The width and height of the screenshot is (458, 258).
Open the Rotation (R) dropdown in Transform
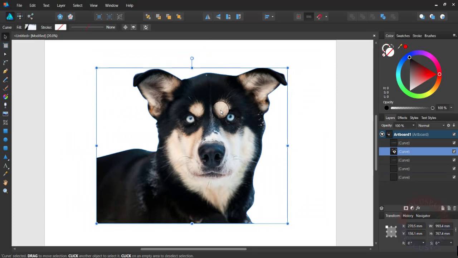click(423, 243)
